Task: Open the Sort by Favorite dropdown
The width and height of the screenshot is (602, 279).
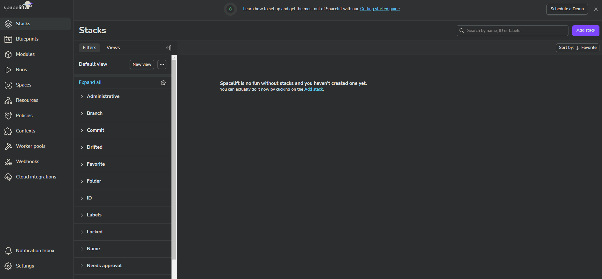Action: tap(577, 48)
